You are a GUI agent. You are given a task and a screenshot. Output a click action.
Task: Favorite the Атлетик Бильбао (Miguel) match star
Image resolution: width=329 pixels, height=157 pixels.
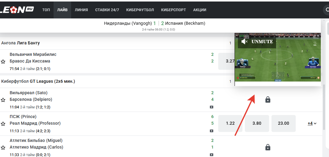tap(3, 148)
